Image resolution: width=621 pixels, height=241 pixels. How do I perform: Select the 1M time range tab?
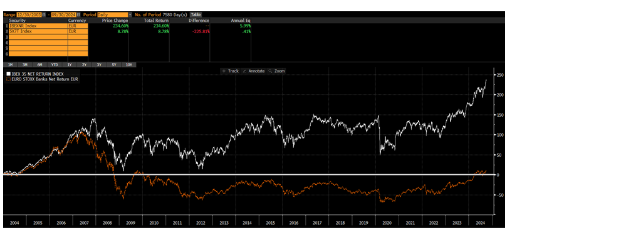[10, 65]
